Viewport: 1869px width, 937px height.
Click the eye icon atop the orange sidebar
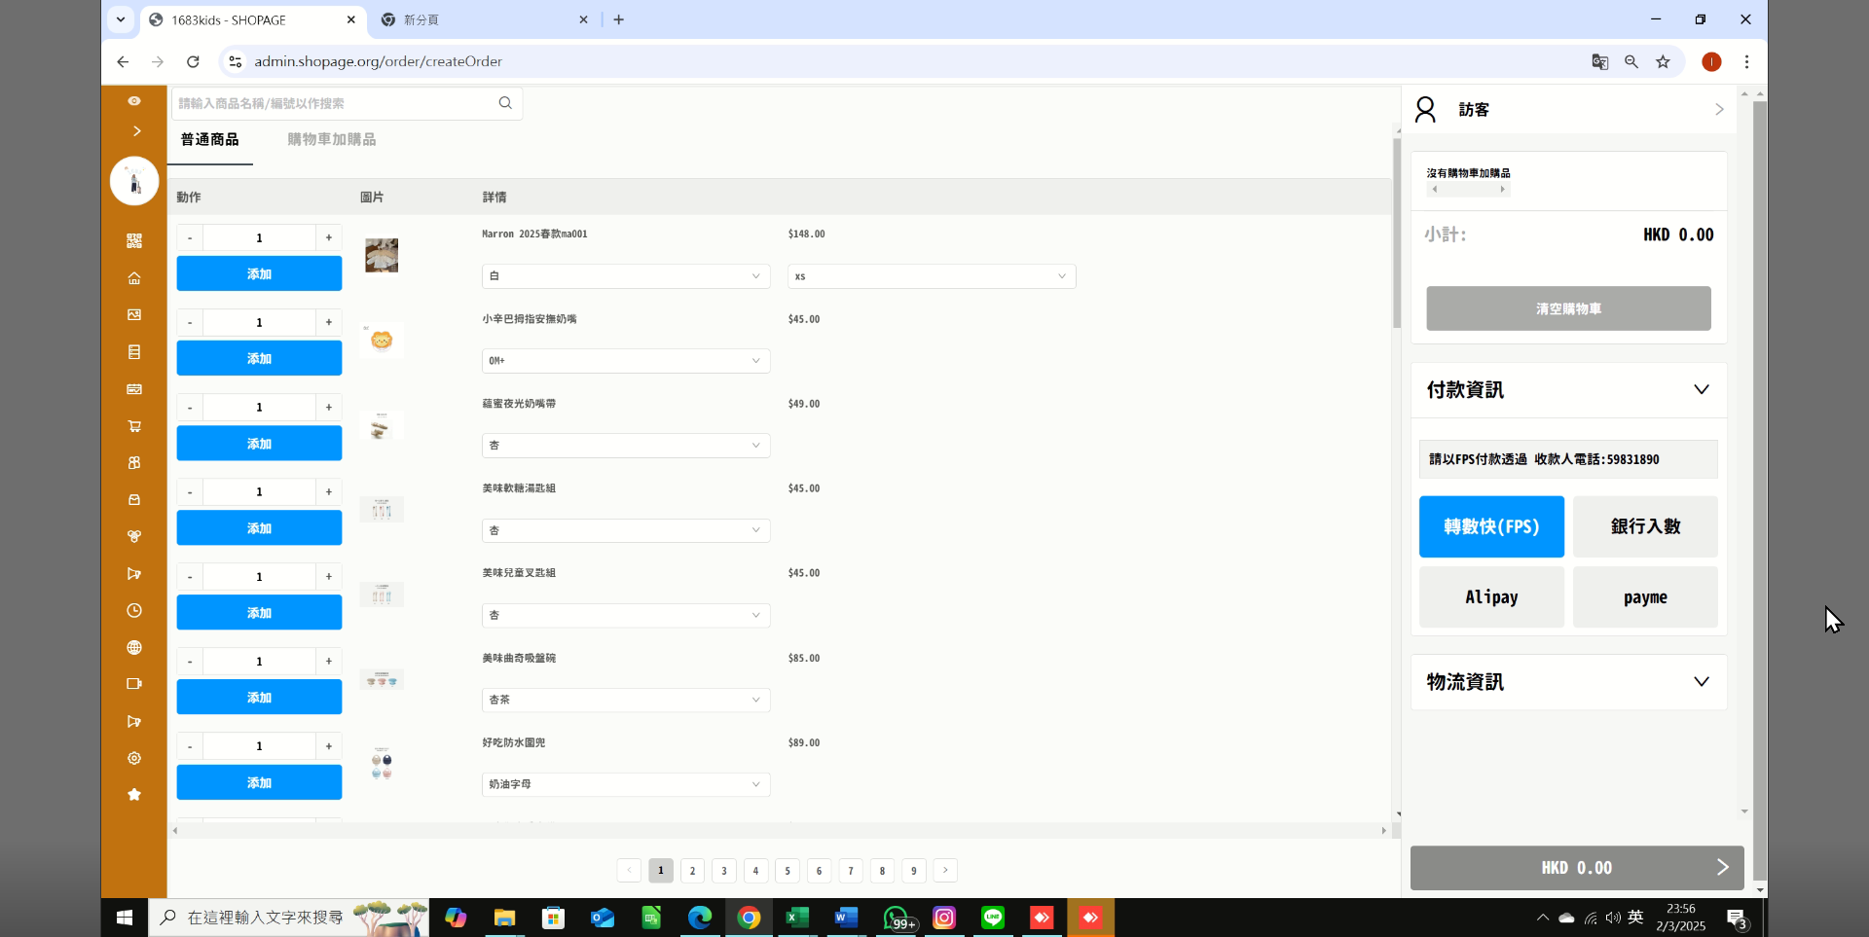(134, 101)
